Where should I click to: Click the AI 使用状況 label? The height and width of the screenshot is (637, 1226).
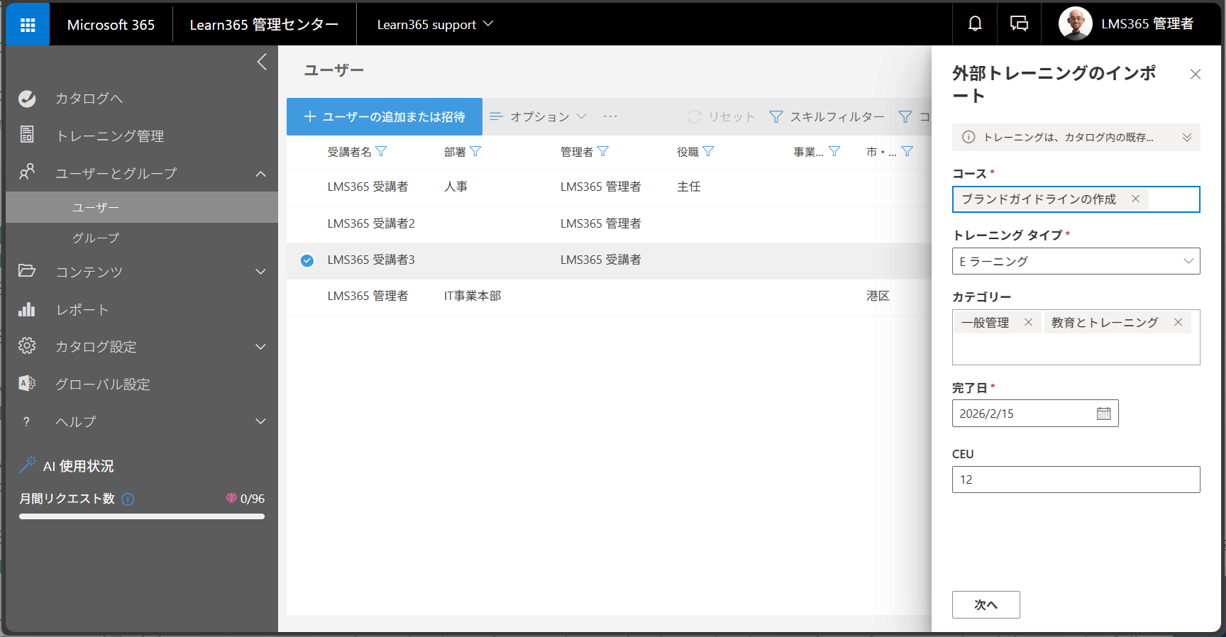(x=79, y=466)
